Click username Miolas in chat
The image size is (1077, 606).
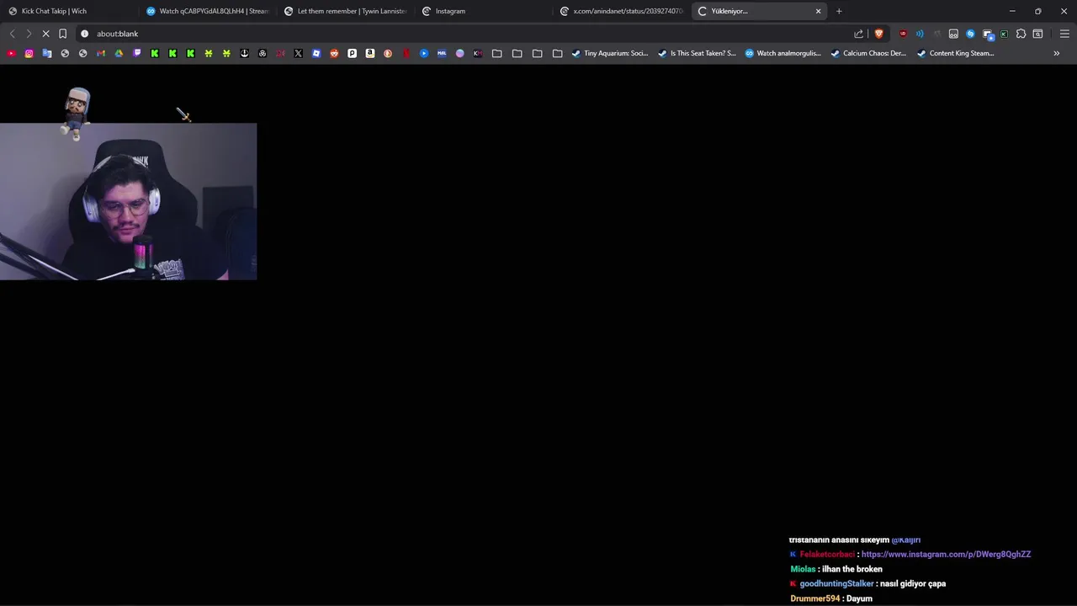point(803,569)
